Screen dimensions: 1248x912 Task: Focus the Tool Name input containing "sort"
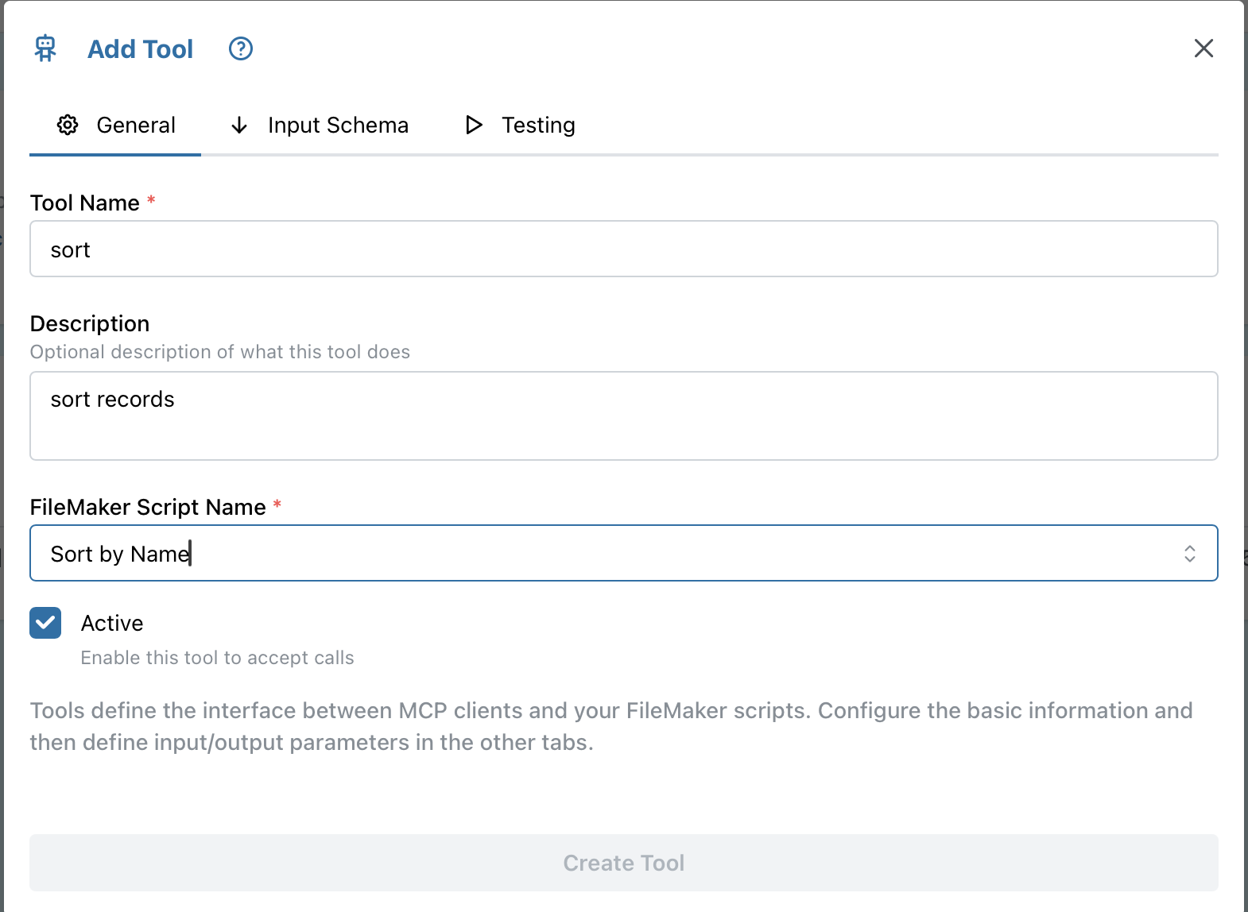click(x=623, y=249)
